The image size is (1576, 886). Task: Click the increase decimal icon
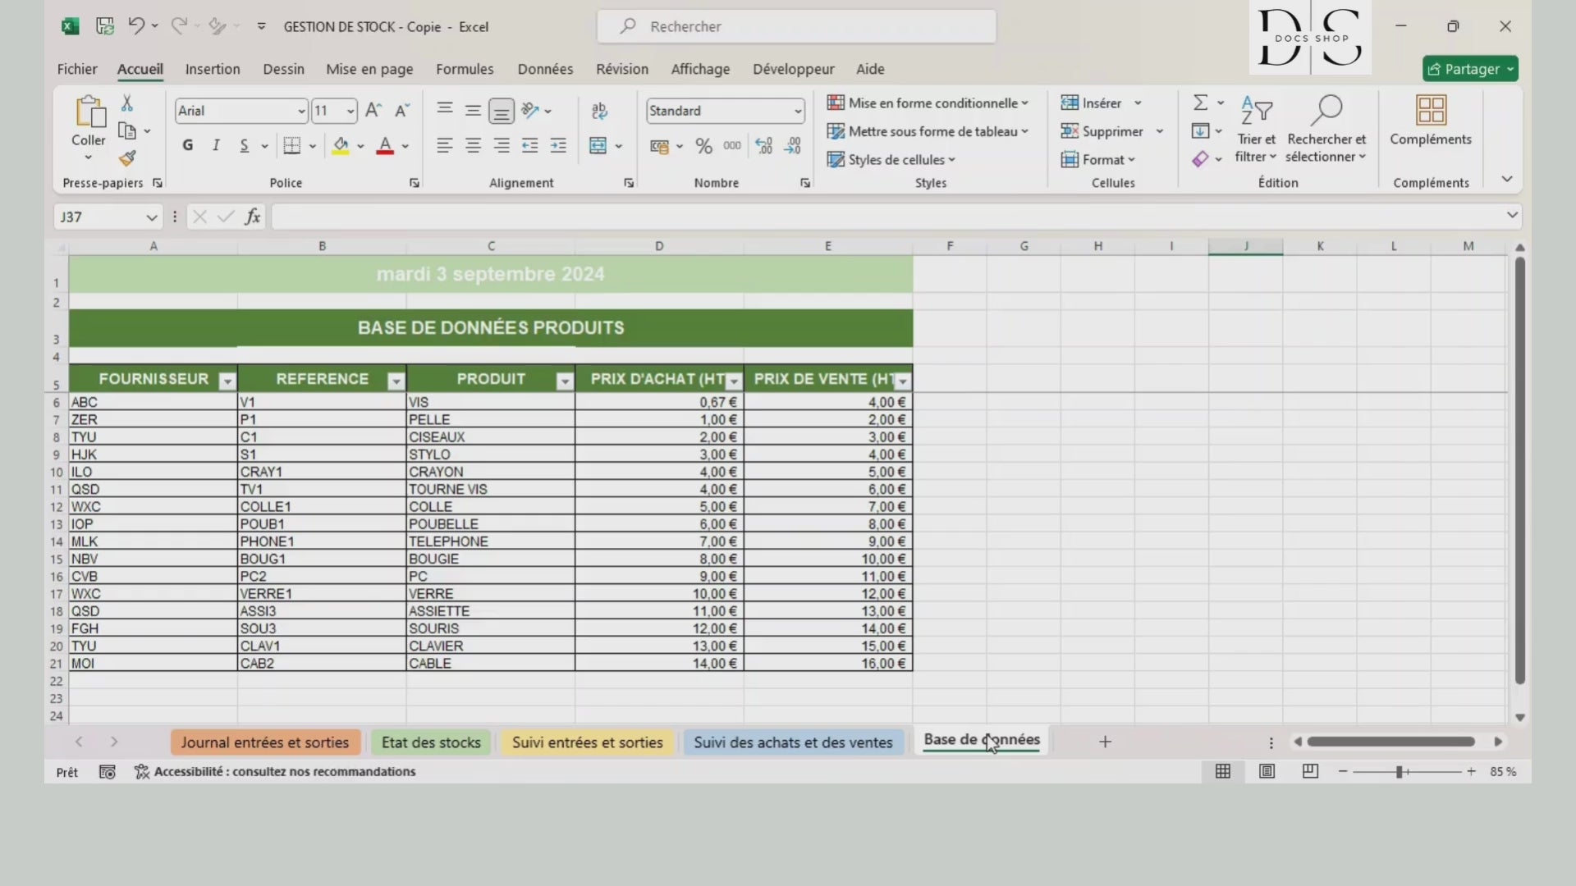[x=764, y=146]
